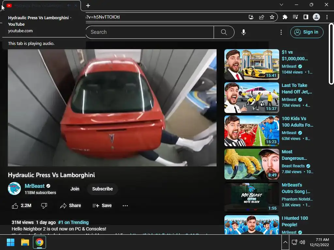
Task: Like the video with 2.2M likes
Action: click(22, 206)
